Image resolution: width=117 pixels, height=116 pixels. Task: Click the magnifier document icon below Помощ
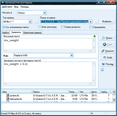pyautogui.click(x=102, y=70)
